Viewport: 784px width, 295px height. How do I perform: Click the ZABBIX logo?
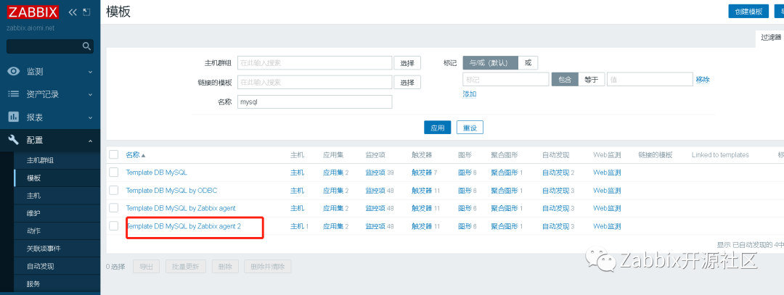33,12
